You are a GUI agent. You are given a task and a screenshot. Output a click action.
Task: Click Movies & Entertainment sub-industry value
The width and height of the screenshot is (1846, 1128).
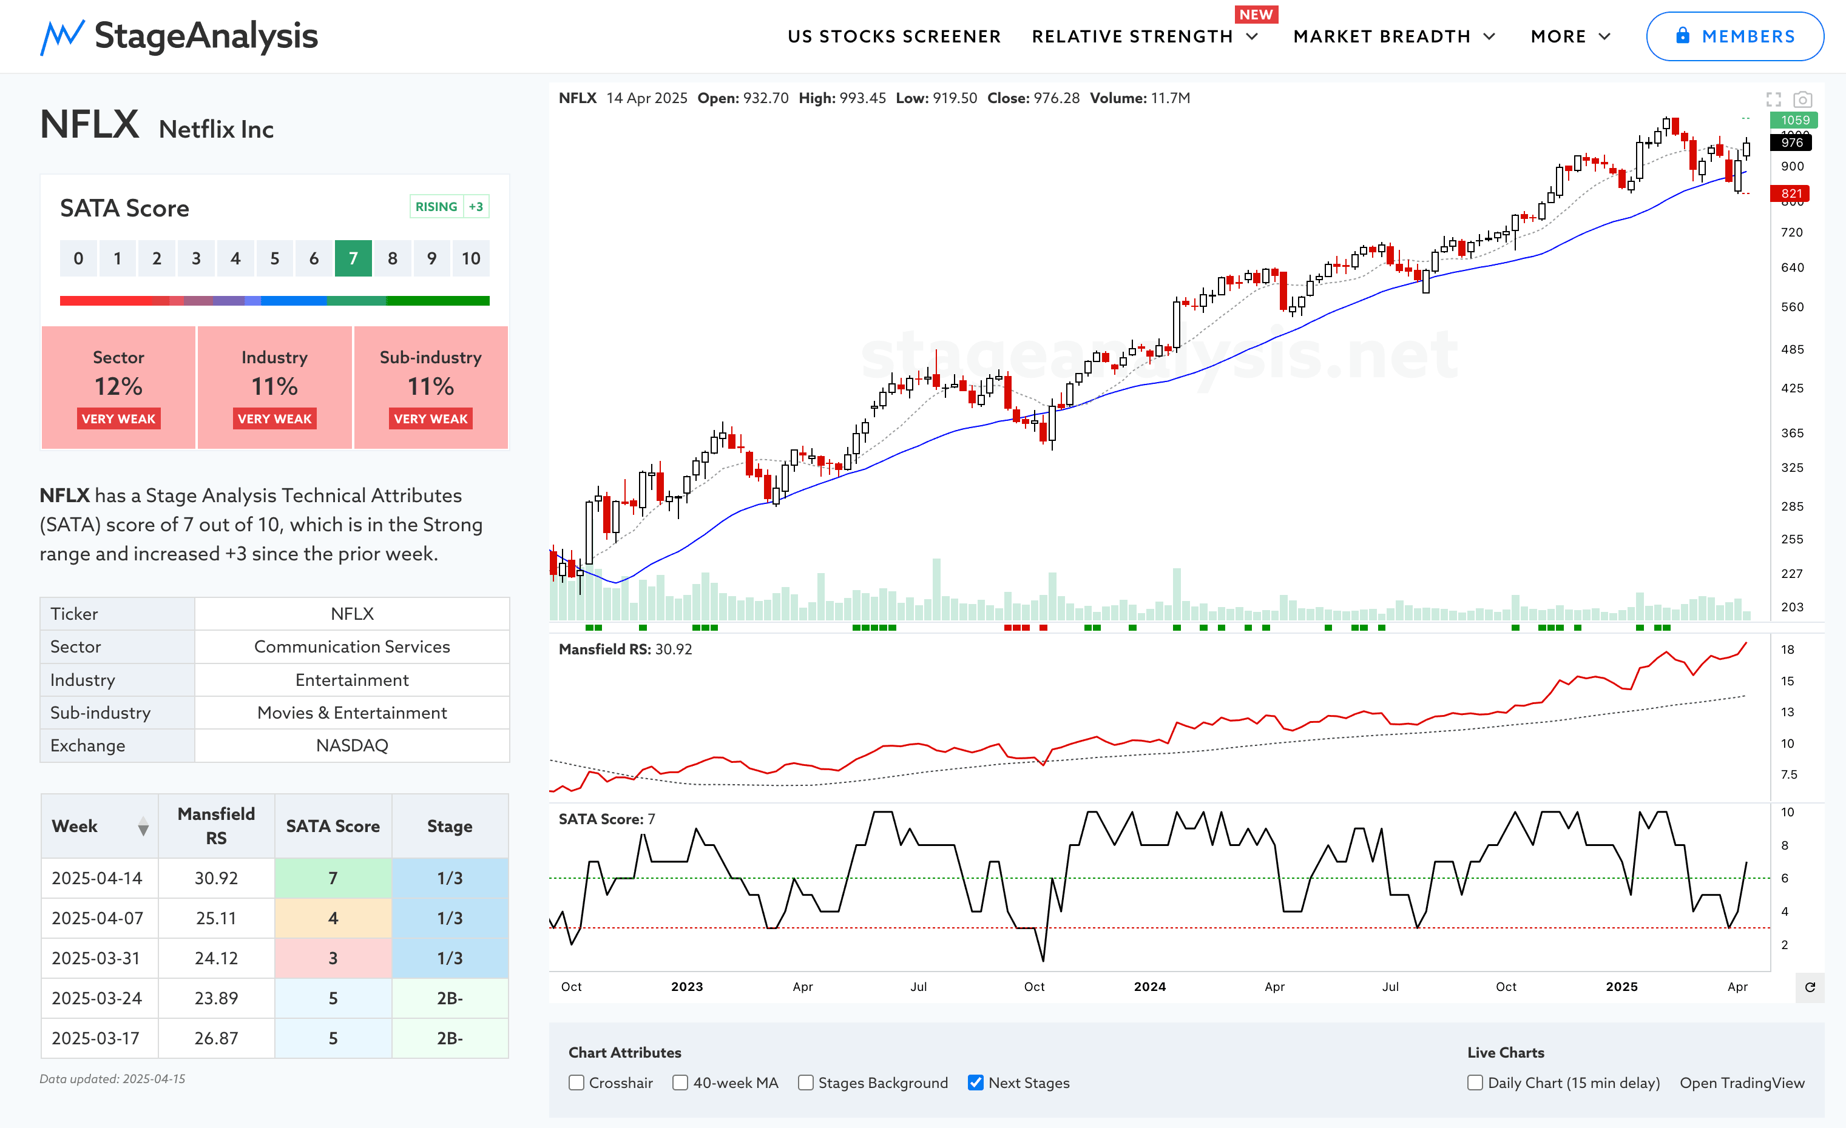coord(352,713)
